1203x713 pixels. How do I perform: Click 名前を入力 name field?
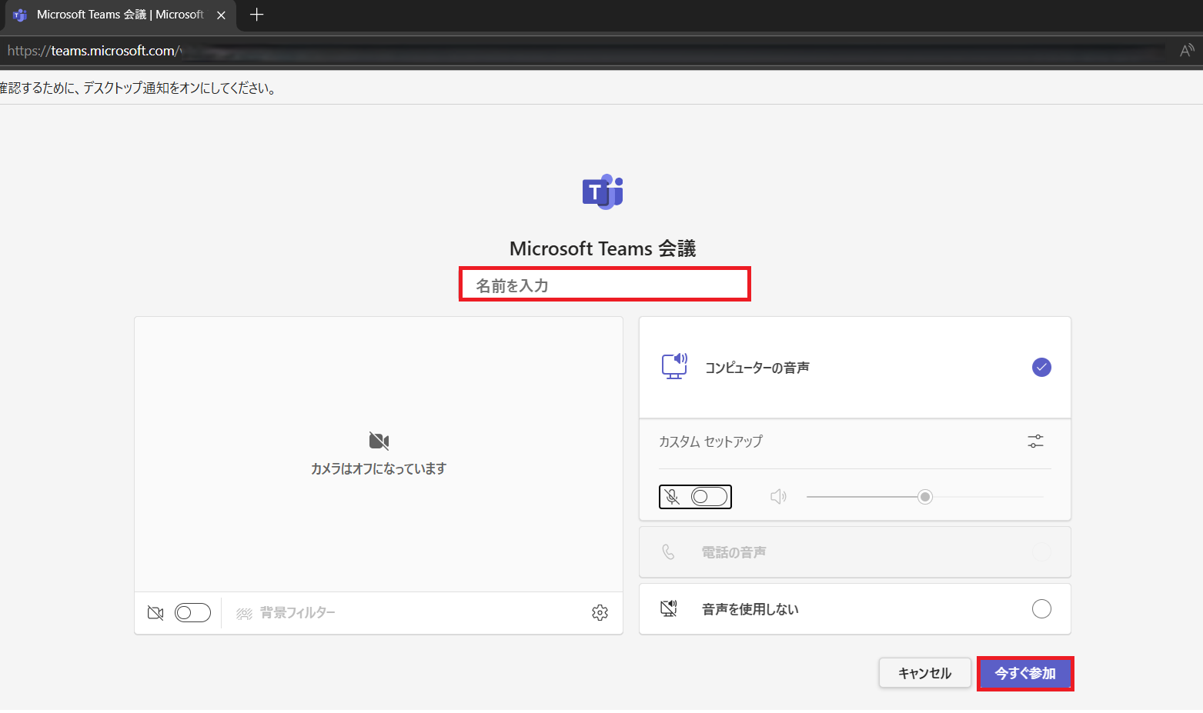(605, 285)
